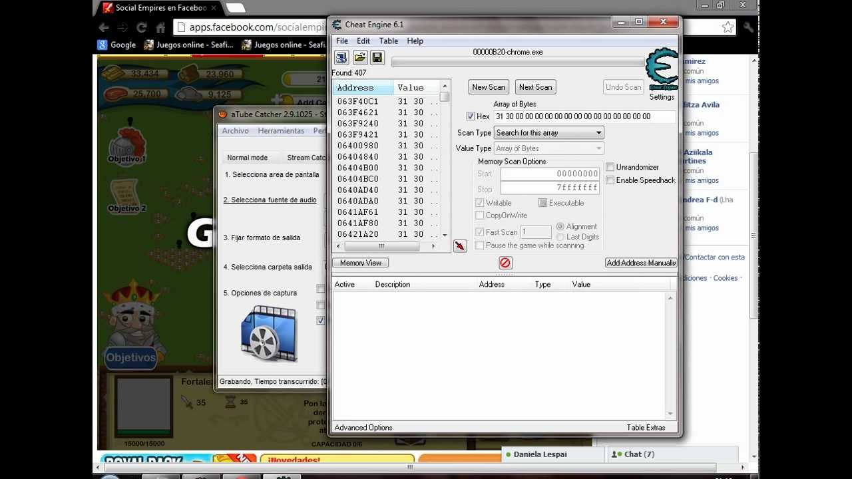Viewport: 852px width, 479px height.
Task: Click the New Scan button
Action: tap(489, 87)
